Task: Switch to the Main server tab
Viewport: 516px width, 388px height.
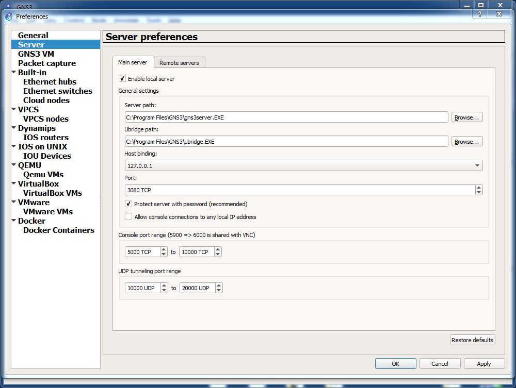Action: point(133,62)
